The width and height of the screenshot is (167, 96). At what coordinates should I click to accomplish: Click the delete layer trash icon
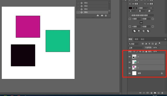162,93
